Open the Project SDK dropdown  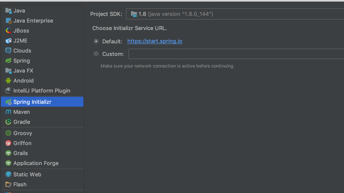click(x=235, y=14)
